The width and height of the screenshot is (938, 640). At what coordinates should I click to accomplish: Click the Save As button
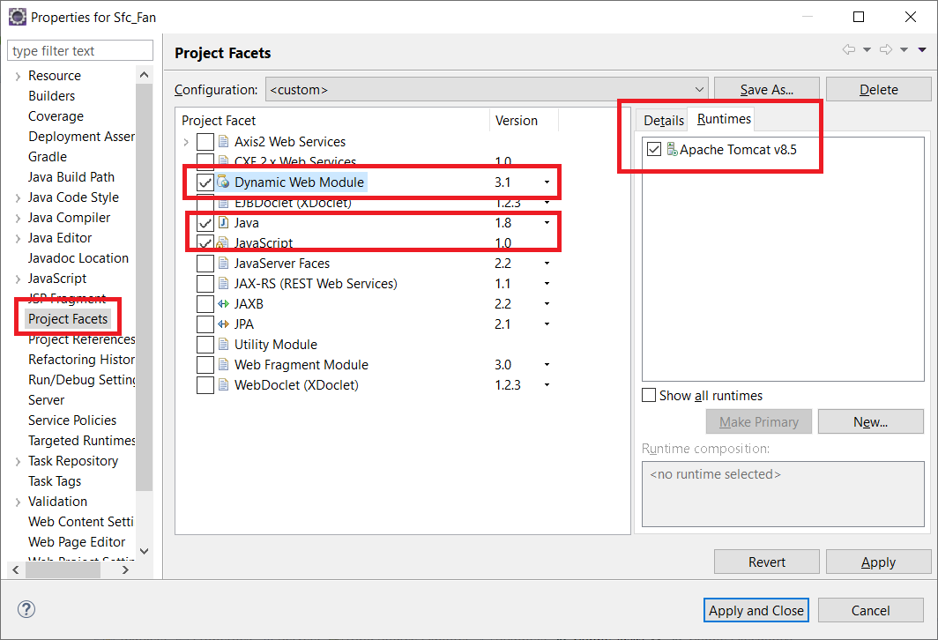pos(766,90)
